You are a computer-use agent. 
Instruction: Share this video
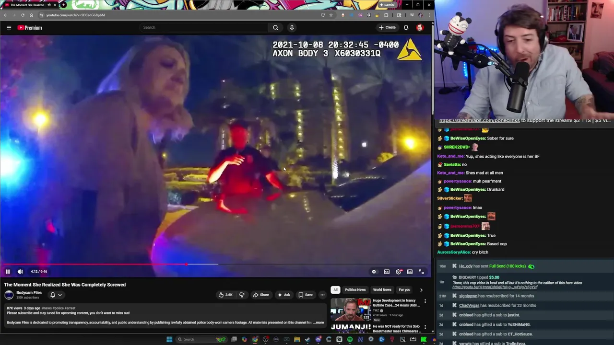pos(261,295)
